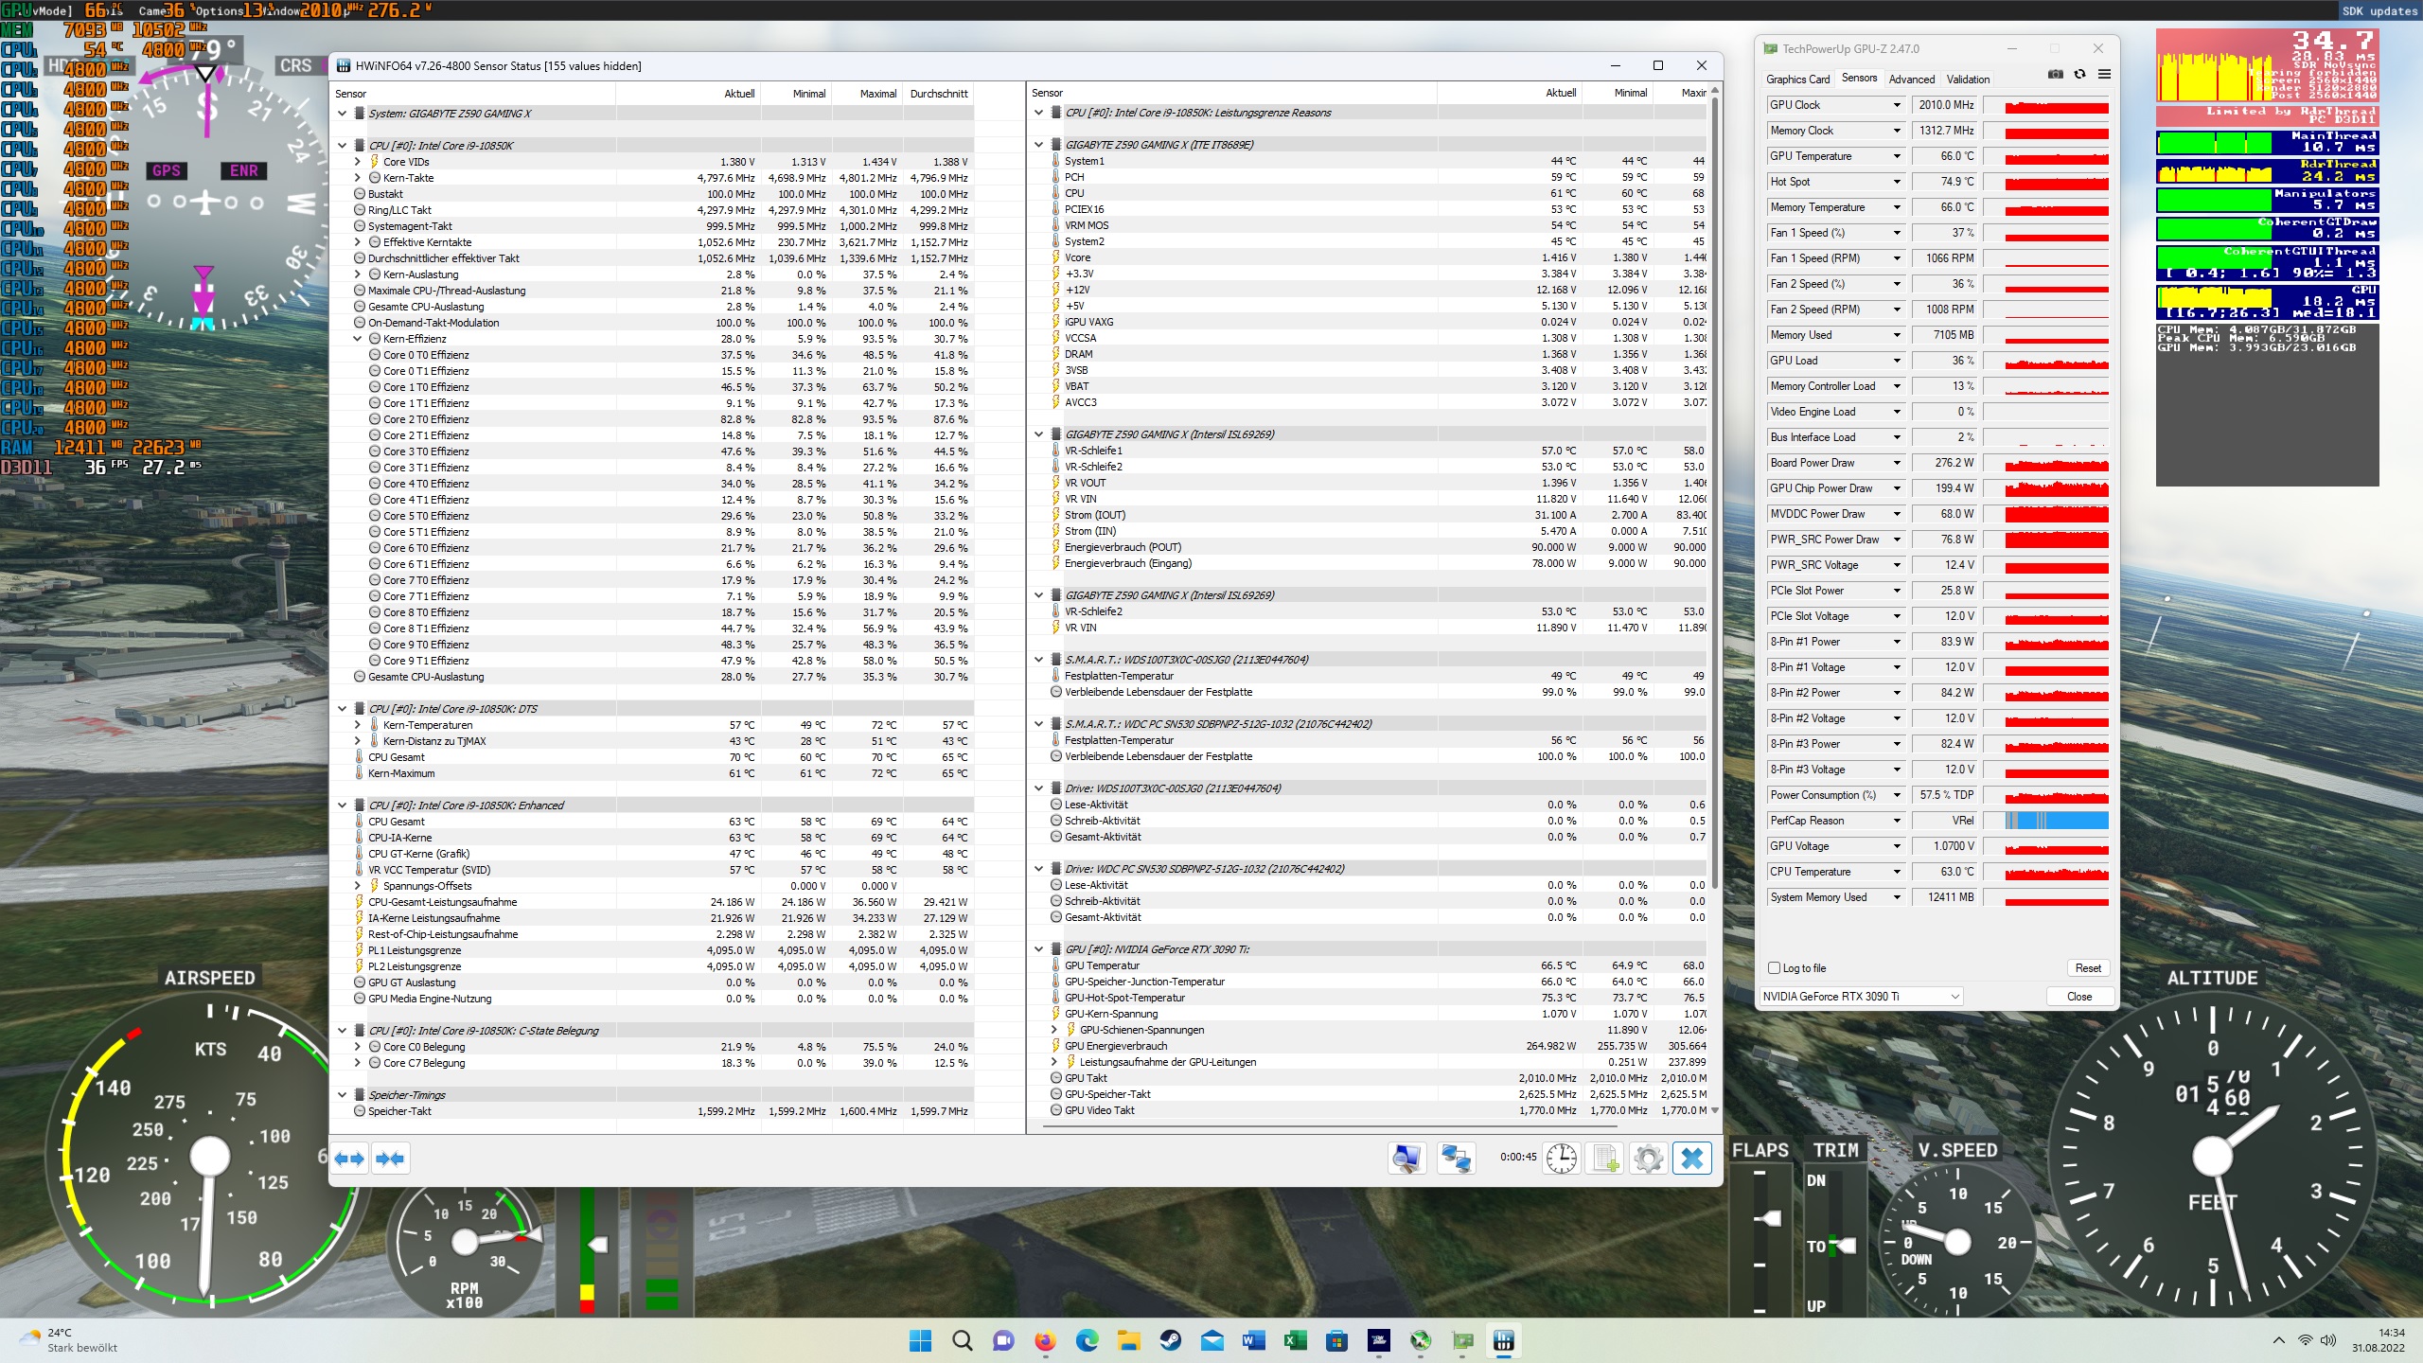Open GPU Clock sensor dropdown arrow
Viewport: 2423px width, 1363px height.
[1897, 105]
